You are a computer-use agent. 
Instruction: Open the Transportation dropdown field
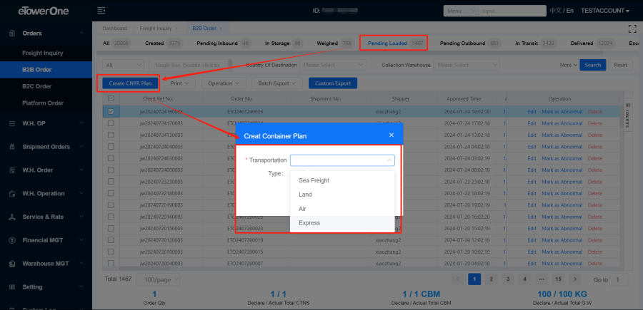point(342,160)
